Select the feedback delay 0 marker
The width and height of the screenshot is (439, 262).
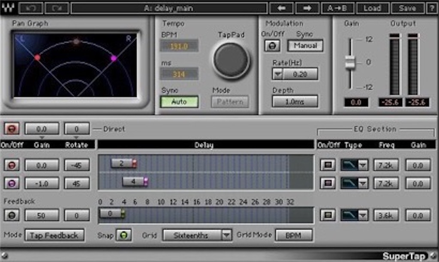pyautogui.click(x=113, y=214)
